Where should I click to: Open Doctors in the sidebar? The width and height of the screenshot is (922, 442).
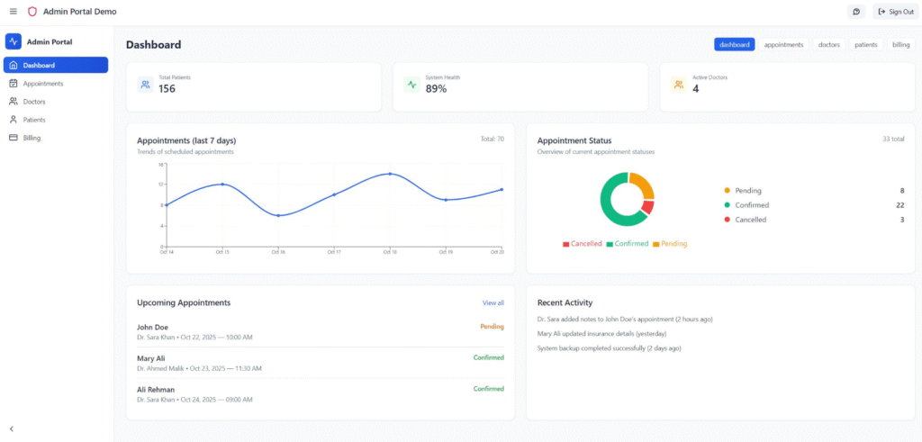34,102
